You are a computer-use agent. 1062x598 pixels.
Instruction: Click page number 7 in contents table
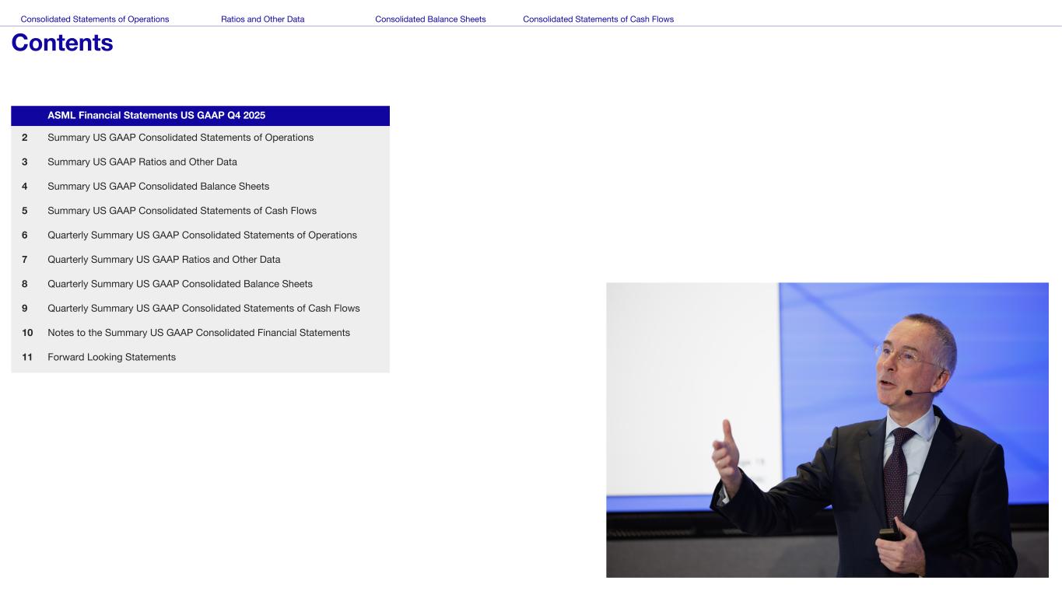click(x=25, y=260)
